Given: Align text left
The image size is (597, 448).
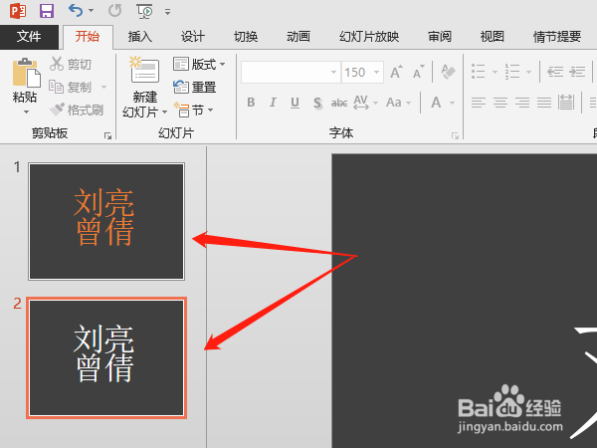Looking at the screenshot, I should (x=479, y=103).
